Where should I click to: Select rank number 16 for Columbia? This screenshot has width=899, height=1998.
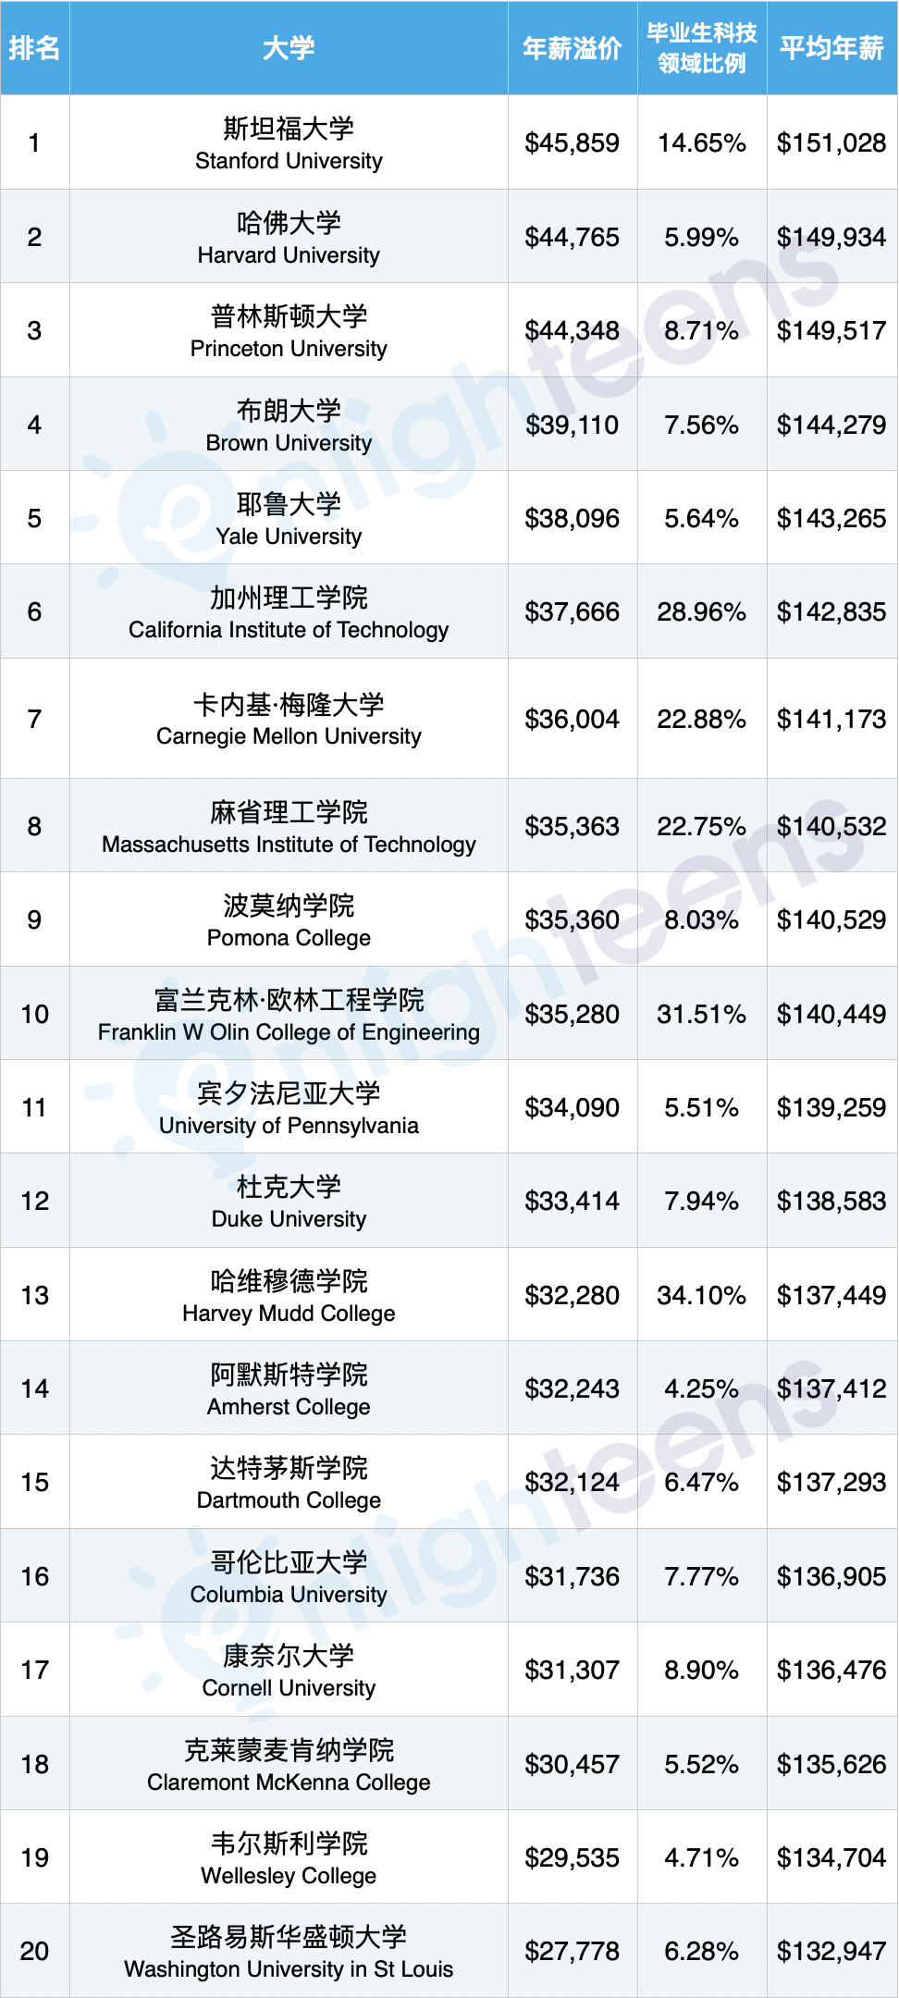click(35, 1577)
